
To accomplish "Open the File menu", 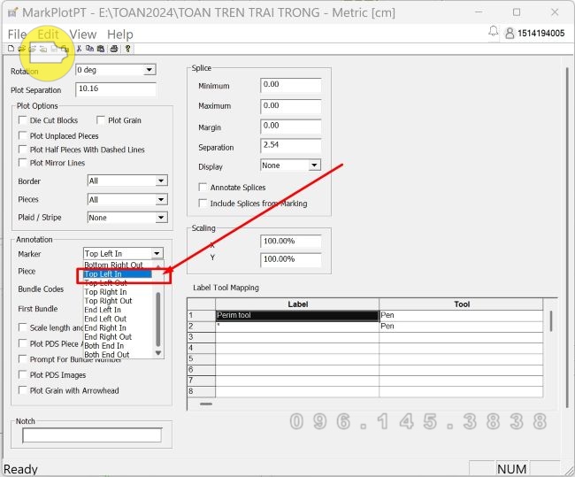I will 17,34.
